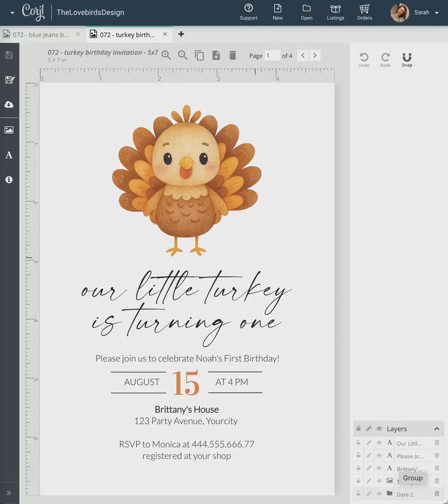This screenshot has width=448, height=504.
Task: Click the Undo button
Action: point(364,59)
